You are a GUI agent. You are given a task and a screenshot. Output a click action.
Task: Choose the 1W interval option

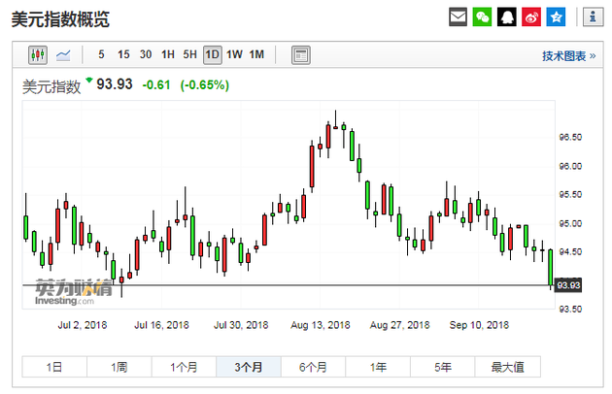tap(234, 54)
